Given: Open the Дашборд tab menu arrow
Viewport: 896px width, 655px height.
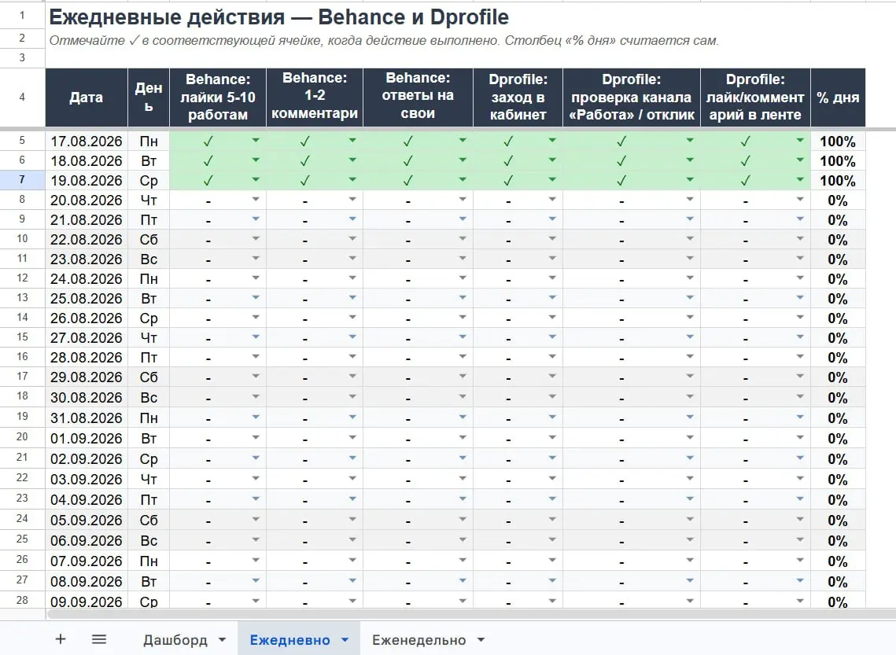Looking at the screenshot, I should (223, 639).
